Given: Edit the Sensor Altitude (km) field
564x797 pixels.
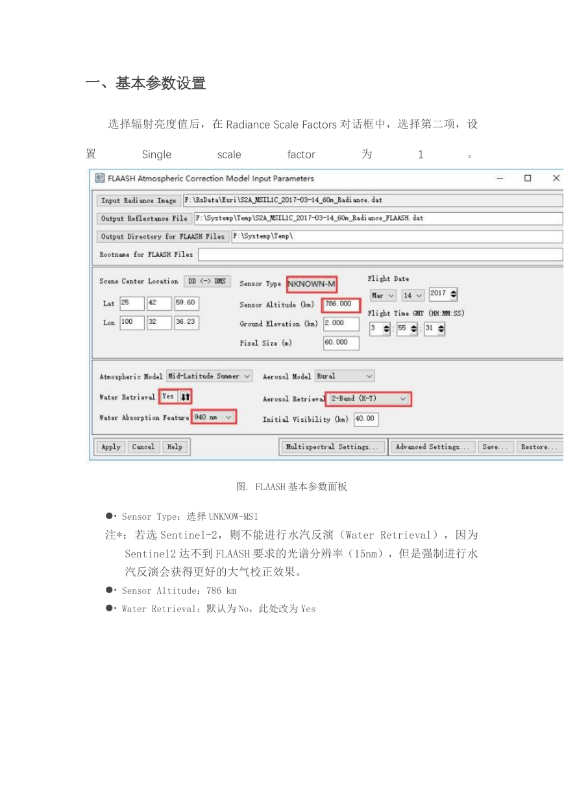Looking at the screenshot, I should coord(341,304).
